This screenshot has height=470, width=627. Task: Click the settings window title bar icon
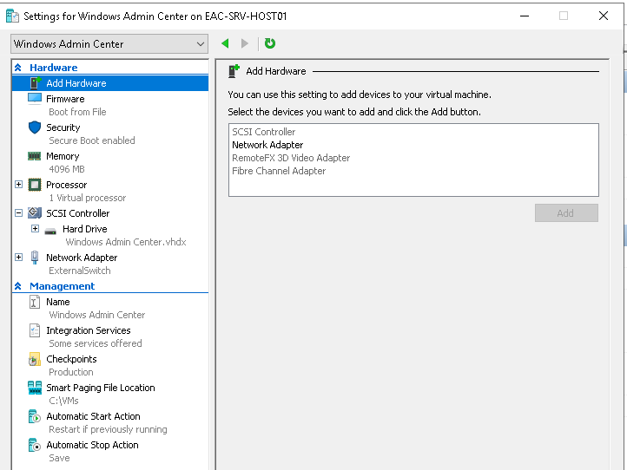click(x=12, y=16)
